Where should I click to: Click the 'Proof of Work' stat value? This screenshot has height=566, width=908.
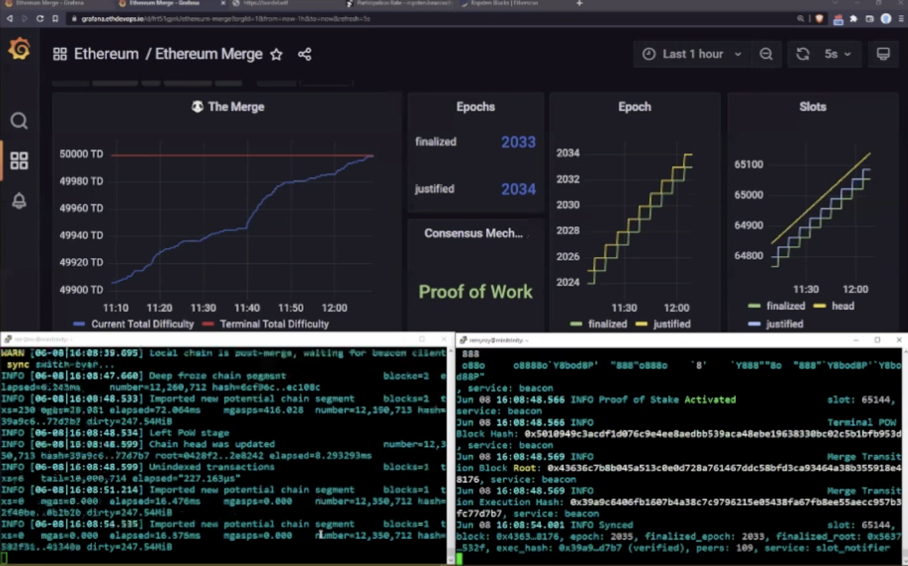(476, 292)
